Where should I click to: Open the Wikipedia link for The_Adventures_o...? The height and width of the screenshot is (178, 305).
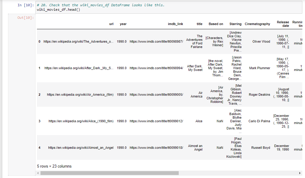click(79, 41)
